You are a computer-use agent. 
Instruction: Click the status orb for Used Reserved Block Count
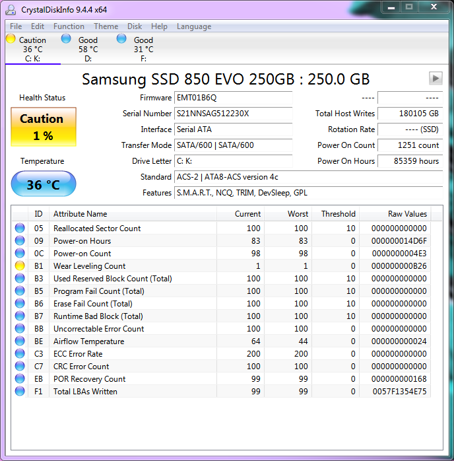click(x=20, y=278)
